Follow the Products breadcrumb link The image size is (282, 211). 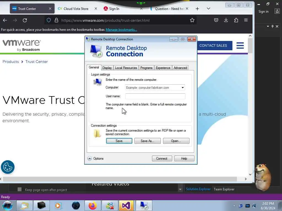click(x=11, y=62)
